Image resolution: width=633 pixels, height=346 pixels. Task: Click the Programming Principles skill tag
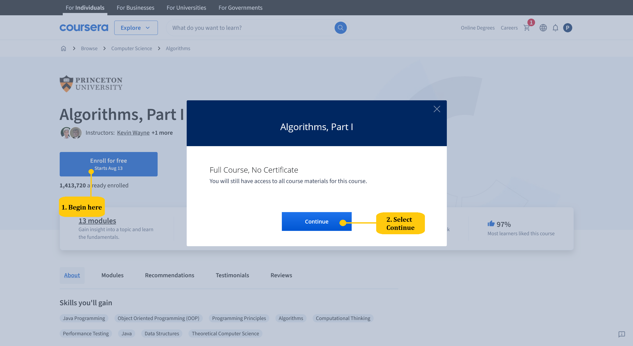239,318
